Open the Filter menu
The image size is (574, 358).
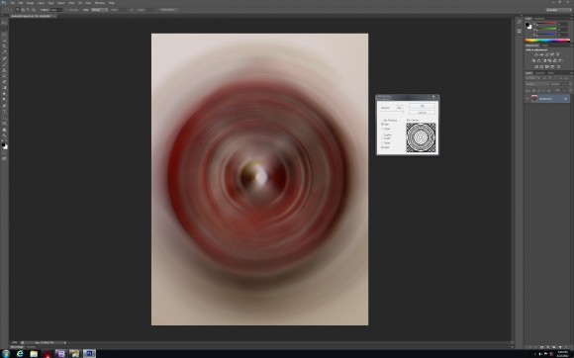pyautogui.click(x=71, y=3)
